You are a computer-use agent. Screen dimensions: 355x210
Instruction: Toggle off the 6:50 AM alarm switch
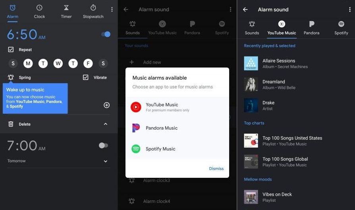click(106, 34)
